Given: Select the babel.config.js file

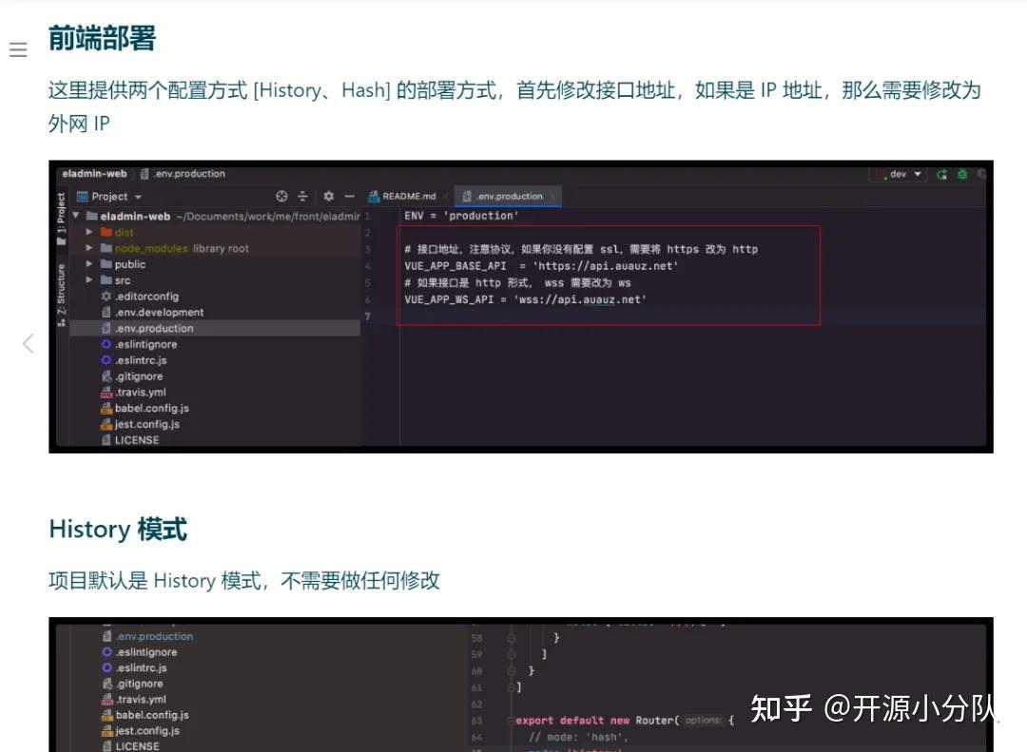Looking at the screenshot, I should click(x=152, y=408).
